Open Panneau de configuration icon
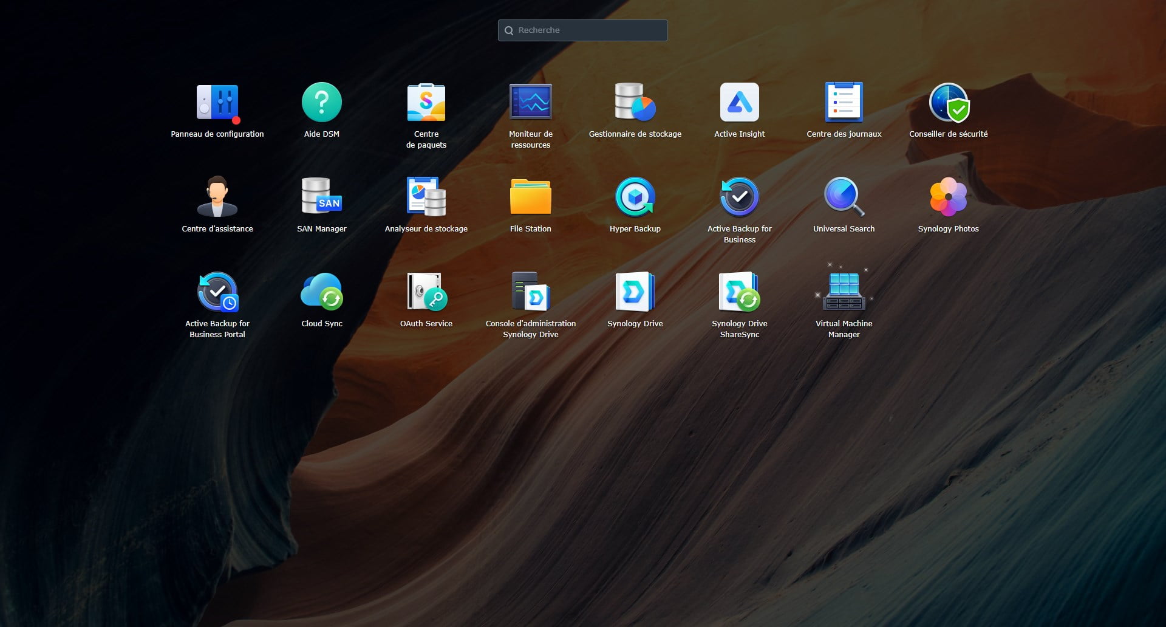 coord(217,102)
